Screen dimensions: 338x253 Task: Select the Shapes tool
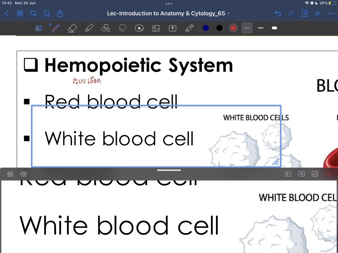click(106, 28)
